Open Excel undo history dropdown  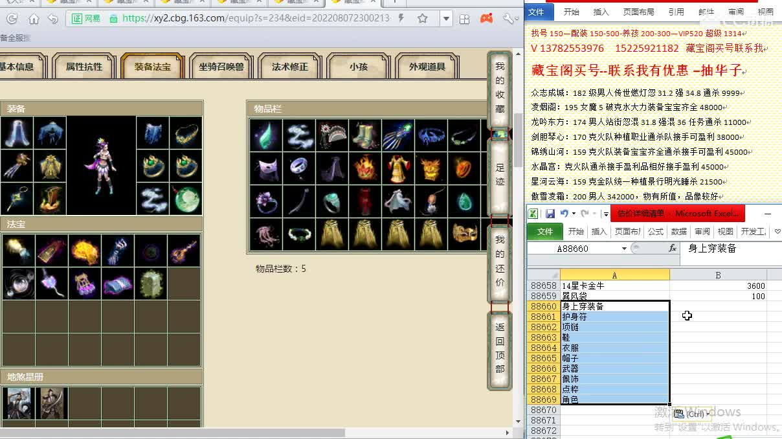pos(574,214)
